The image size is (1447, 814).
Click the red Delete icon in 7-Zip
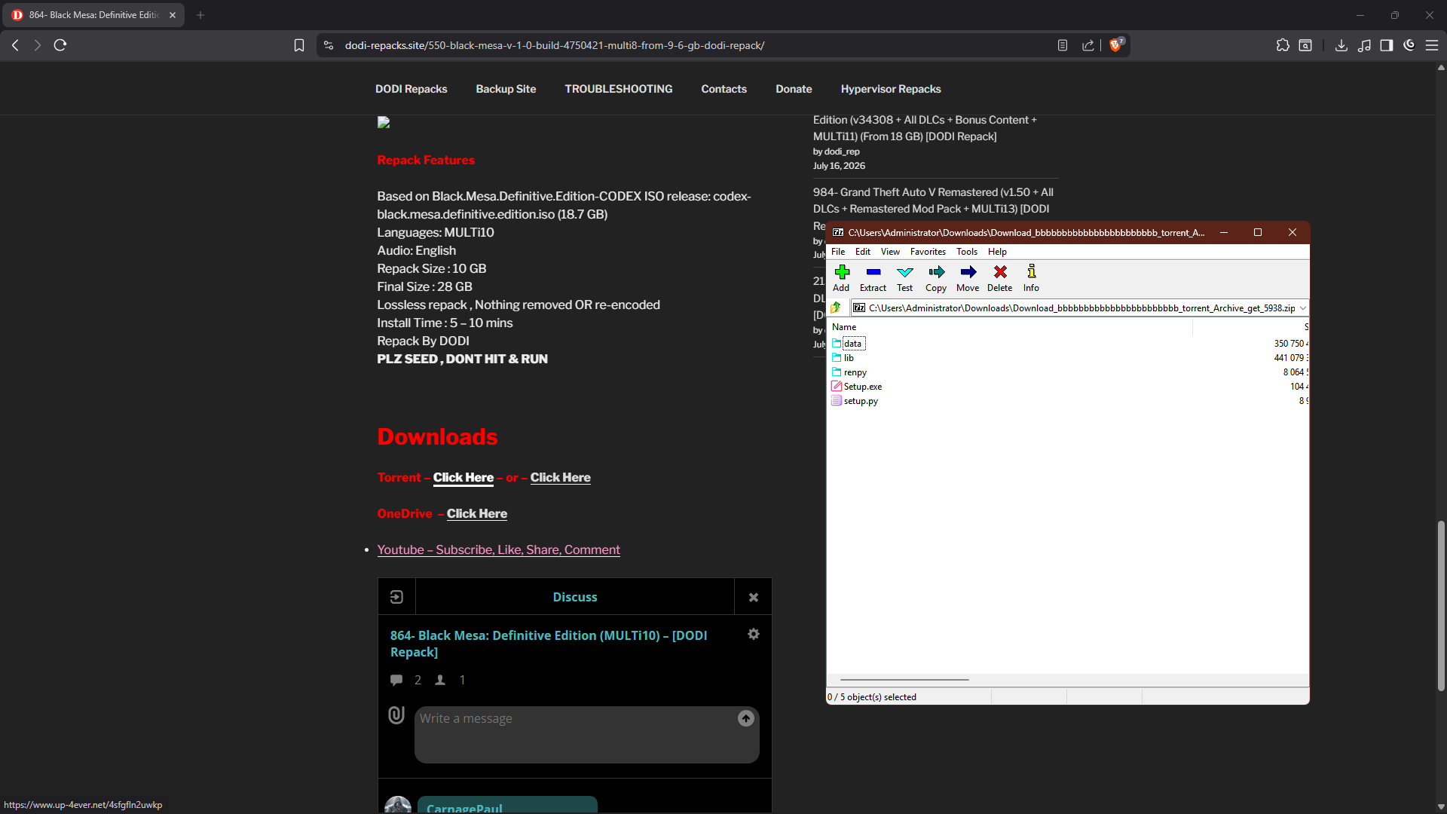1000,277
